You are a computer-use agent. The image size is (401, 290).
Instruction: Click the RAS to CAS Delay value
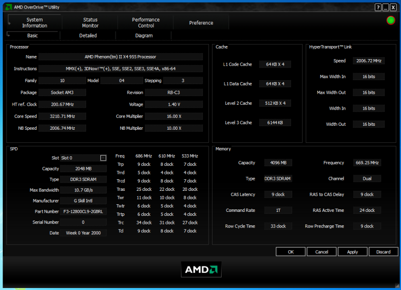367,194
